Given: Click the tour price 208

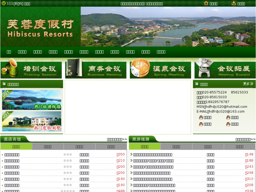Looking at the screenshot, I should tap(249, 185).
